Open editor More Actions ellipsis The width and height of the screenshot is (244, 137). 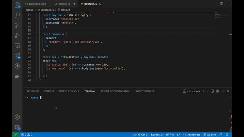click(x=227, y=3)
